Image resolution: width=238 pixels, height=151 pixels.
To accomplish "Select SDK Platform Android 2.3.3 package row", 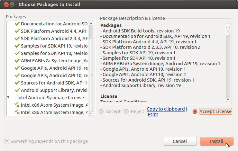I will tap(47, 39).
